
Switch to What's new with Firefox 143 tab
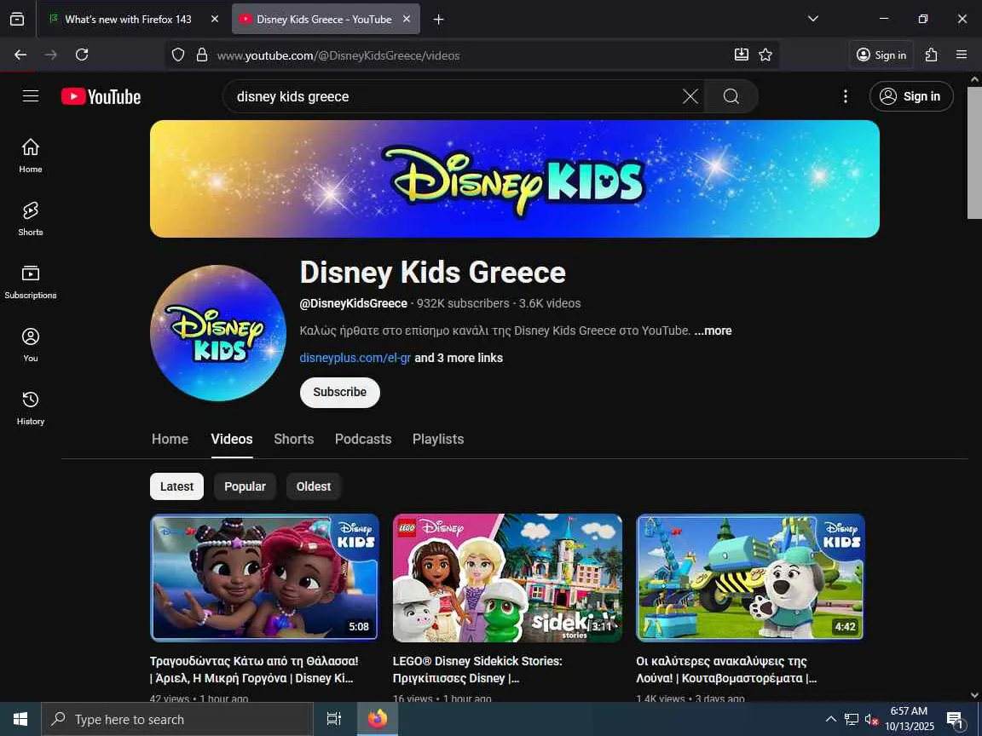(x=129, y=20)
